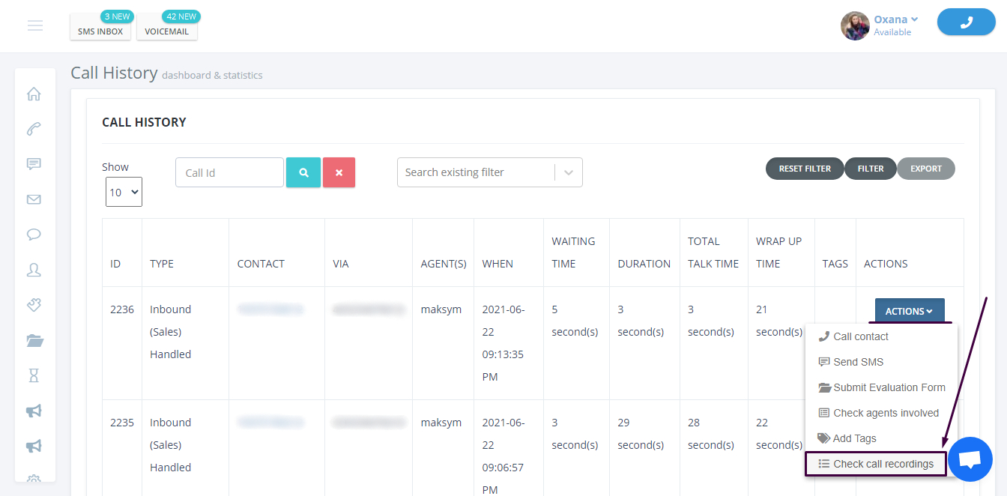The image size is (1007, 496).
Task: Choose Send SMS in actions menu
Action: (881, 362)
